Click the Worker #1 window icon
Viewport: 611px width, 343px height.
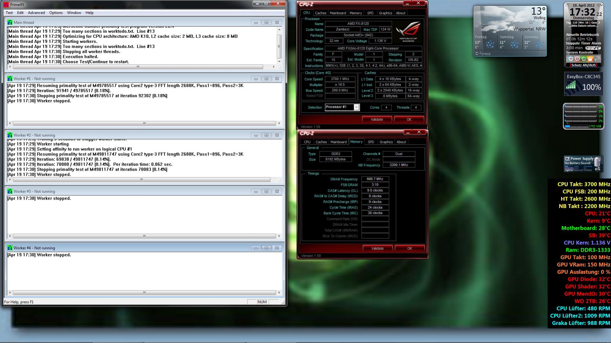[10, 79]
